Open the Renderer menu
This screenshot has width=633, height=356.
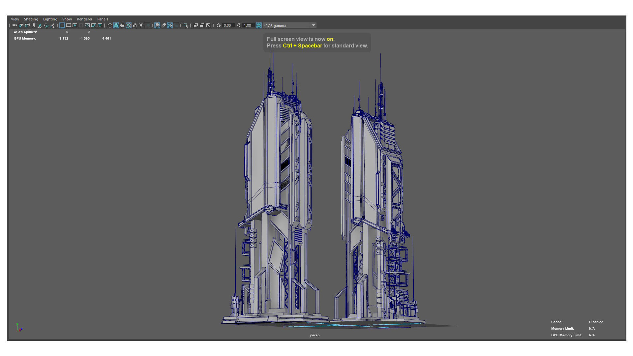click(x=84, y=19)
